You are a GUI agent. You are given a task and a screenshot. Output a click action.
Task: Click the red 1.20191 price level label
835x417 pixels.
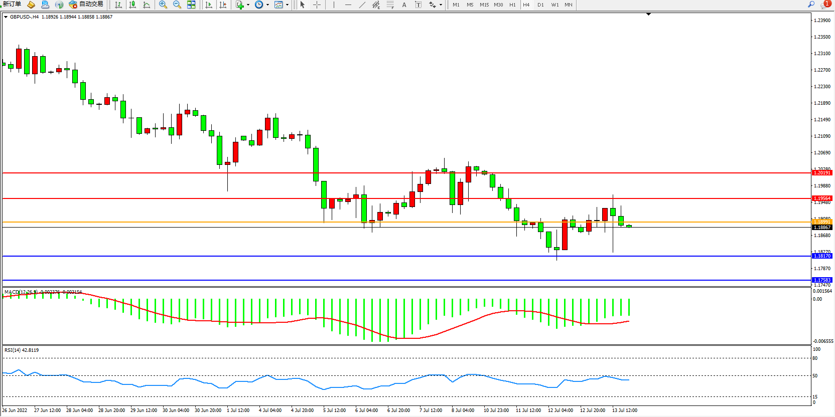click(x=822, y=173)
